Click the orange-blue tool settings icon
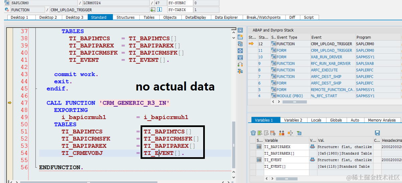Viewport: 402px width, 183px height. [240, 71]
